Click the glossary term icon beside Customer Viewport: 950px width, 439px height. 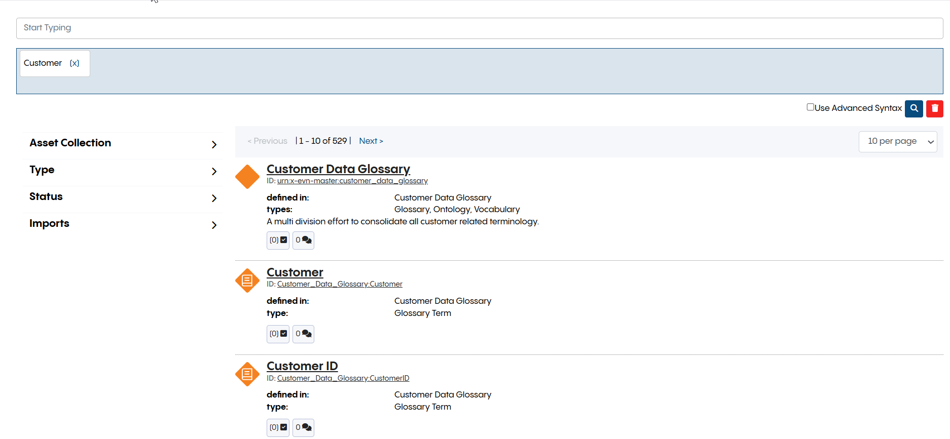247,281
